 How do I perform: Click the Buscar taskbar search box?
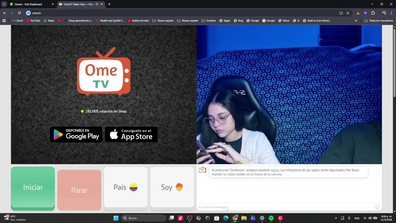[144, 218]
